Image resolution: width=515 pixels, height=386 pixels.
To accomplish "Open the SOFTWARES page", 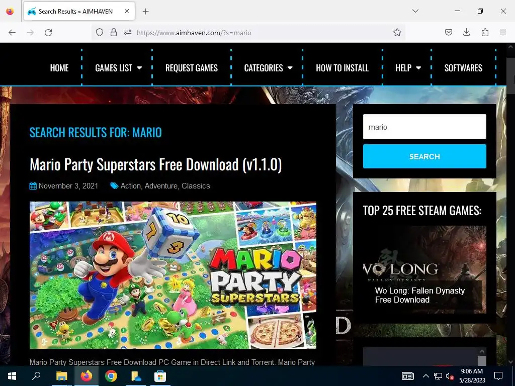I will (x=463, y=68).
